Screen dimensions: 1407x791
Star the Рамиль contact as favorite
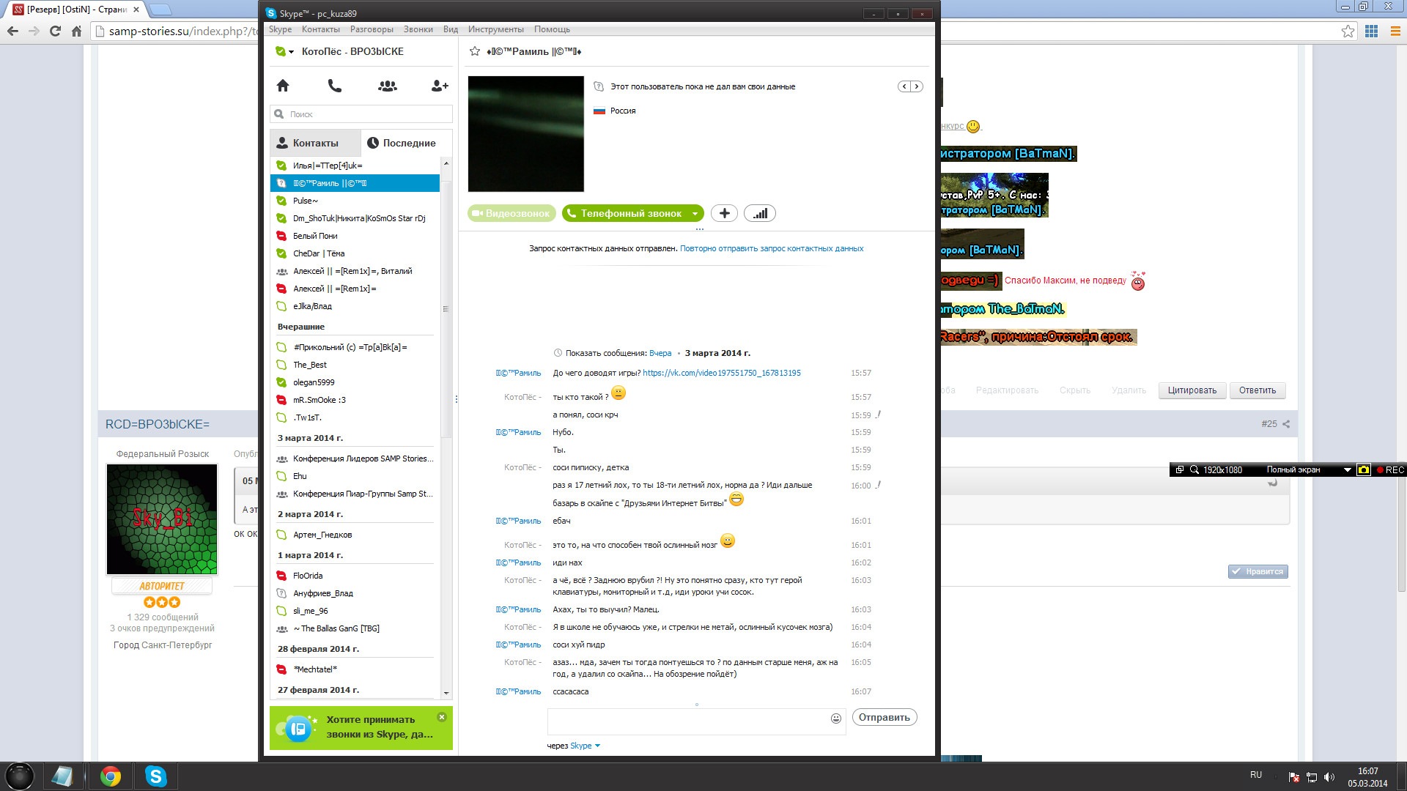475,51
